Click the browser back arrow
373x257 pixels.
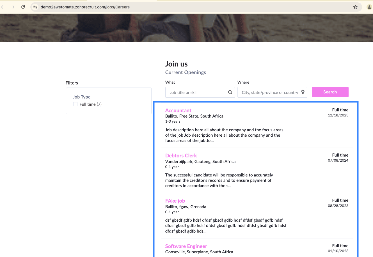(x=3, y=7)
